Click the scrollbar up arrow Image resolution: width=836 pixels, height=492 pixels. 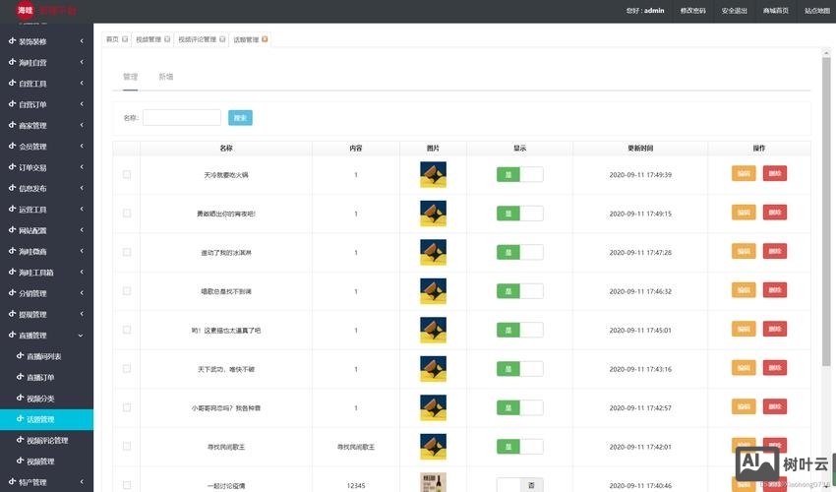tap(826, 52)
